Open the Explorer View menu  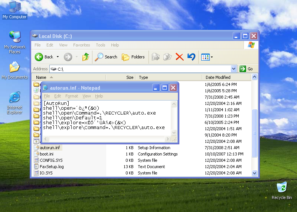(63, 45)
